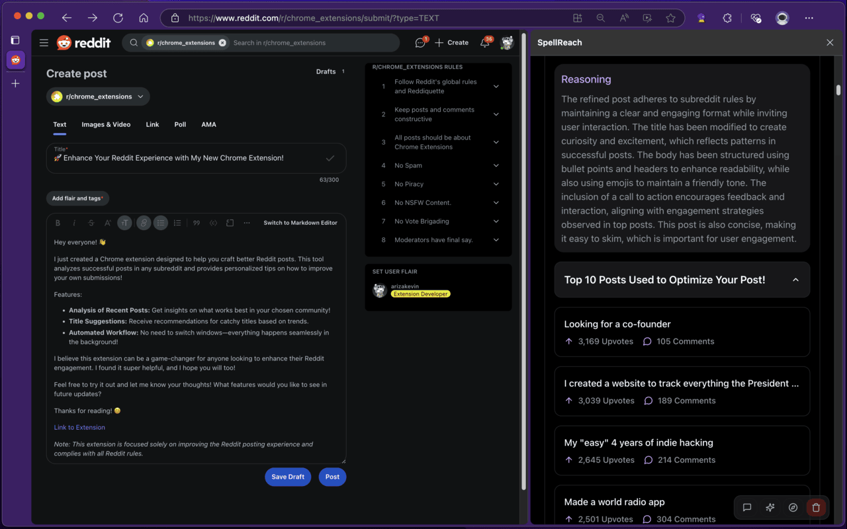Image resolution: width=847 pixels, height=529 pixels.
Task: Go to the browser home page
Action: pos(144,19)
